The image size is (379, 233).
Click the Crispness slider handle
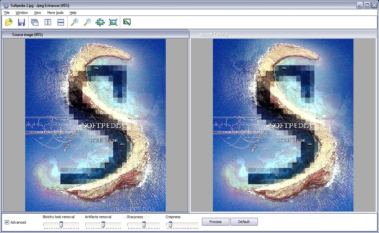[x=170, y=225]
